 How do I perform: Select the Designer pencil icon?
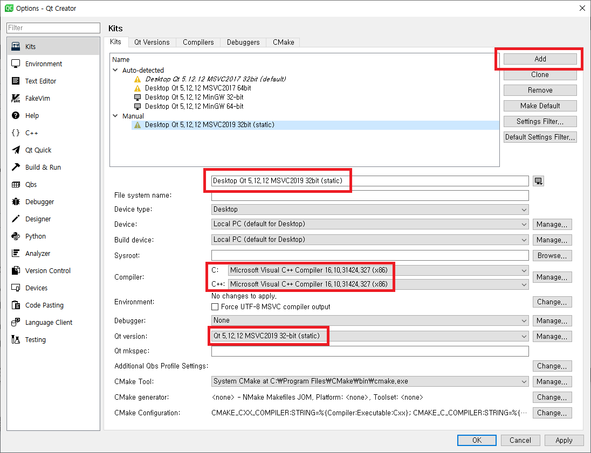coord(16,219)
